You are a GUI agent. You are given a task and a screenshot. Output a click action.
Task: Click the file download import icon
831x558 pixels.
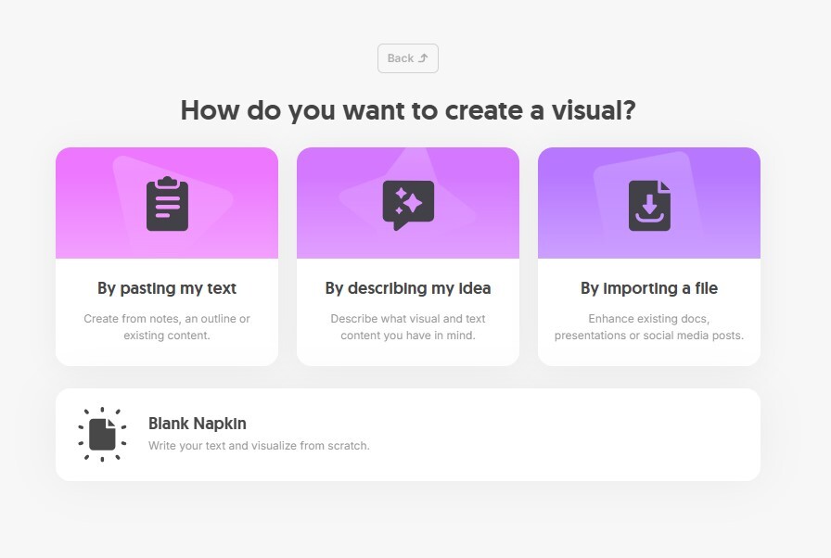click(649, 206)
